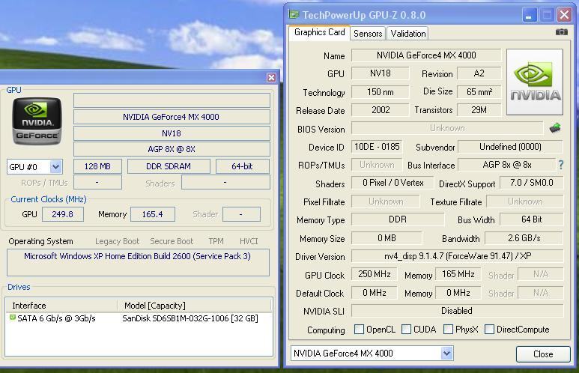
Task: Close the GPU-Z window with the X button
Action: [x=565, y=15]
